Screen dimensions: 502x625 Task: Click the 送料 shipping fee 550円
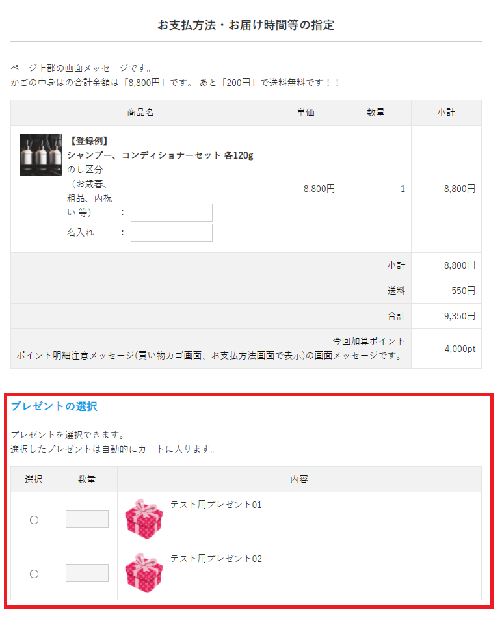point(463,291)
